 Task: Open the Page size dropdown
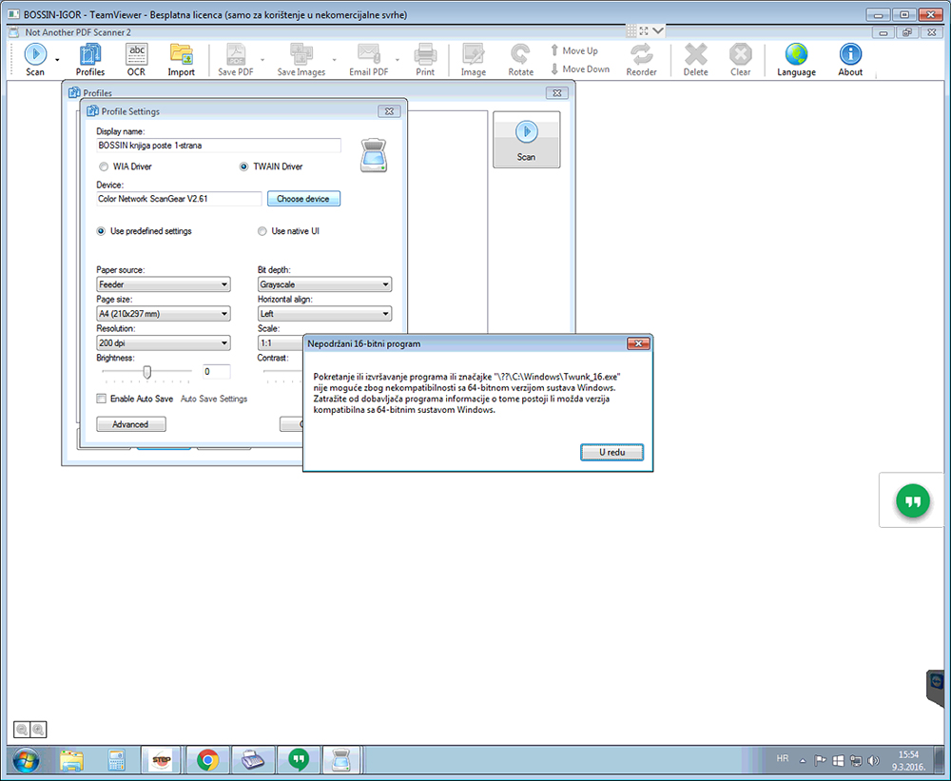pyautogui.click(x=164, y=314)
